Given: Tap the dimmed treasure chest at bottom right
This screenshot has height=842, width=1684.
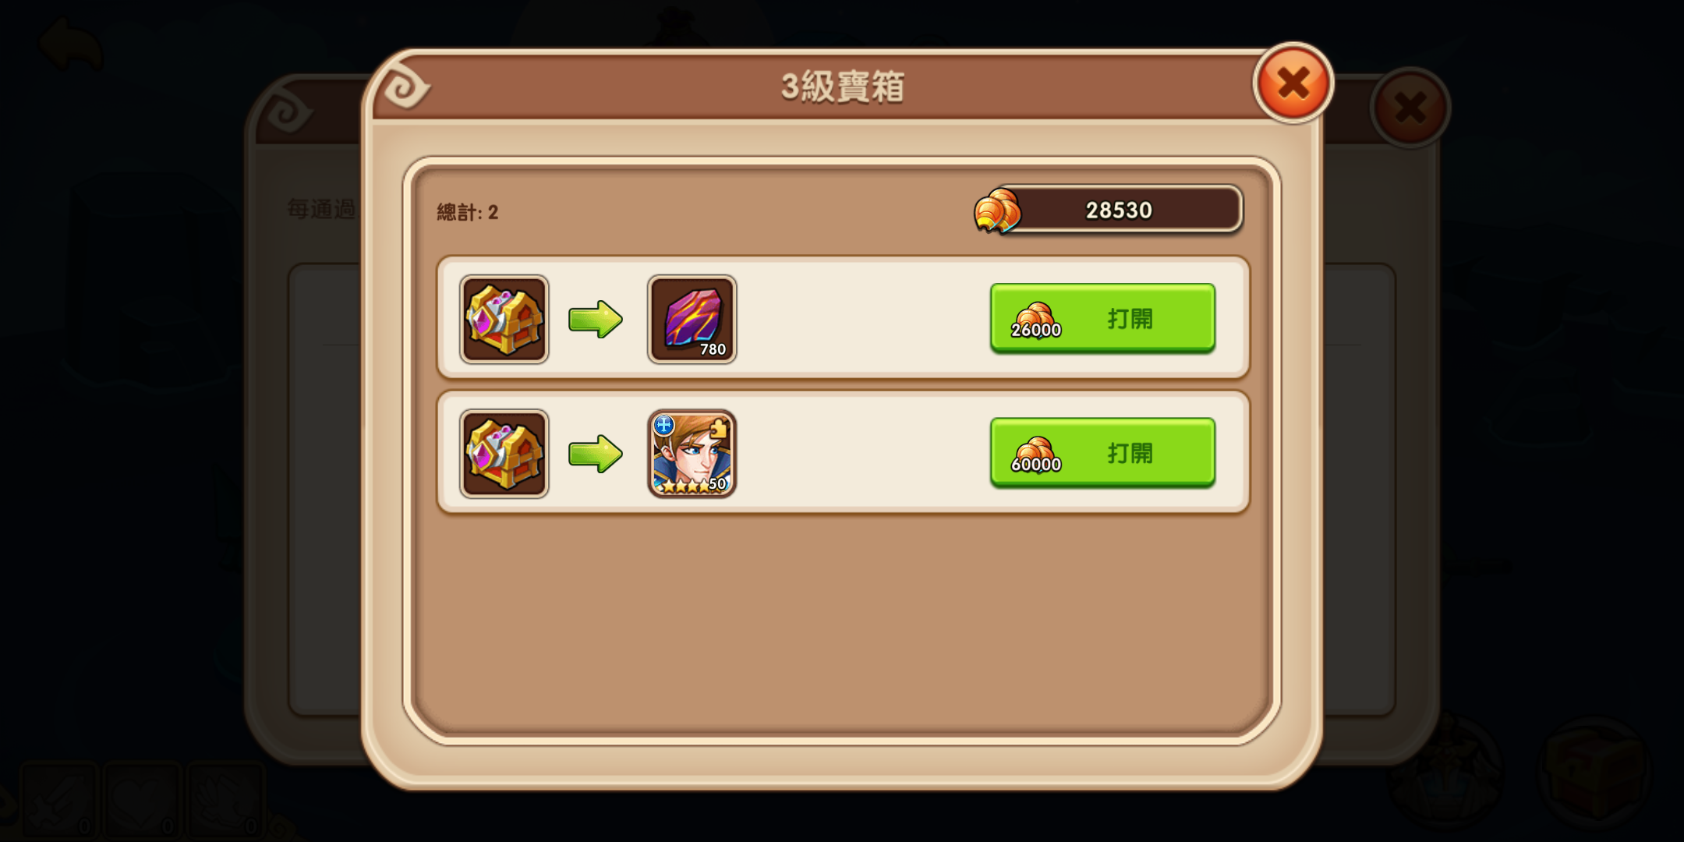Looking at the screenshot, I should (x=1594, y=770).
